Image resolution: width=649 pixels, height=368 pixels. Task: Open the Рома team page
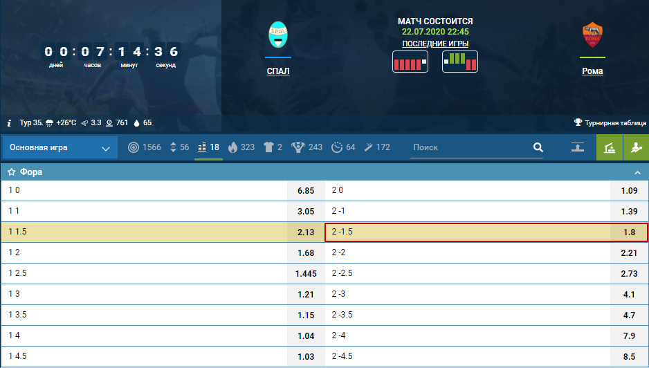click(x=592, y=71)
